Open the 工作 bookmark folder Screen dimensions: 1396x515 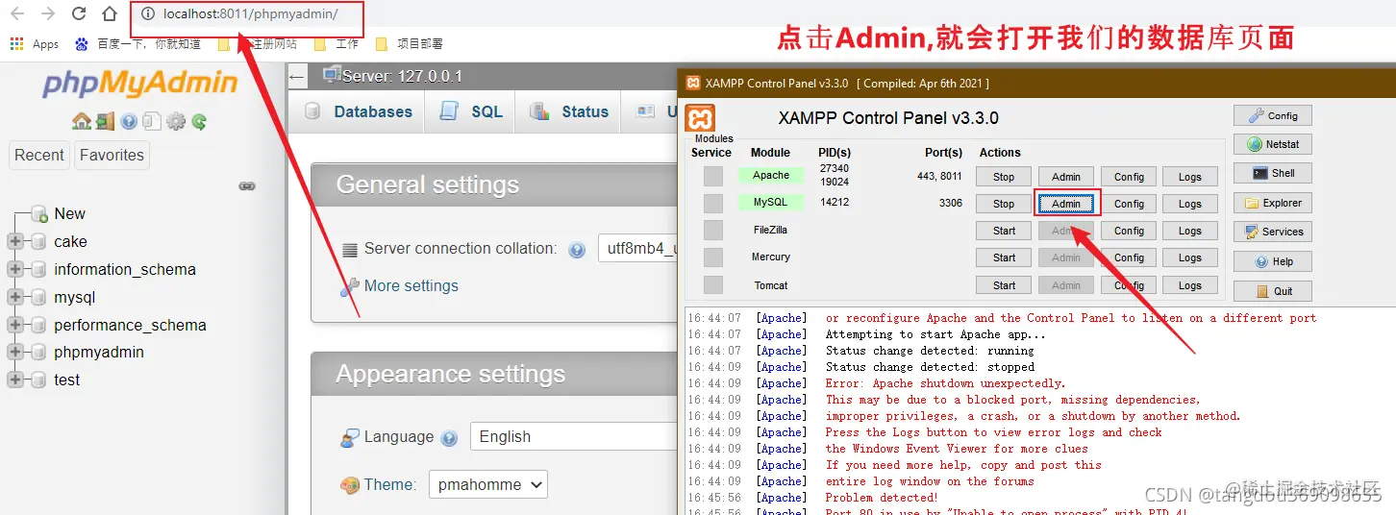point(337,44)
